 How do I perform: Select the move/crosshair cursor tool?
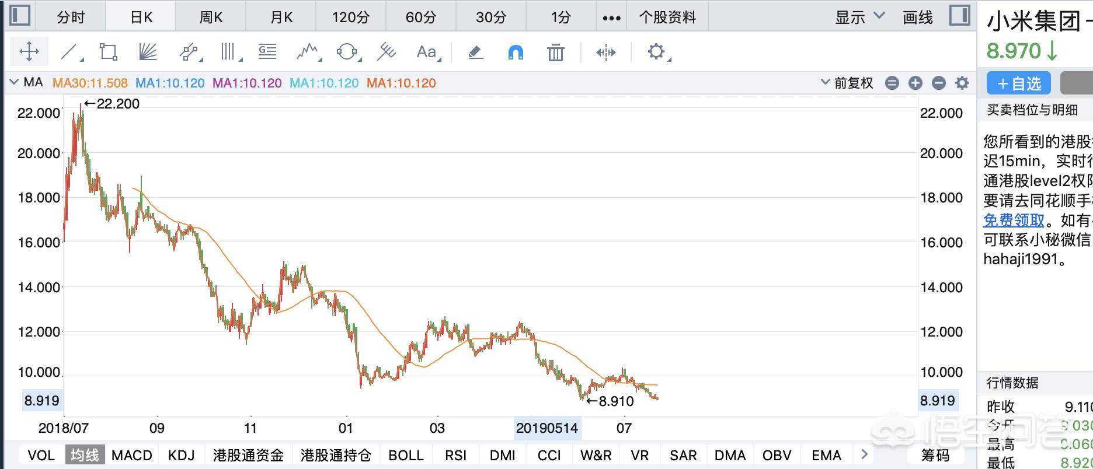[x=29, y=52]
